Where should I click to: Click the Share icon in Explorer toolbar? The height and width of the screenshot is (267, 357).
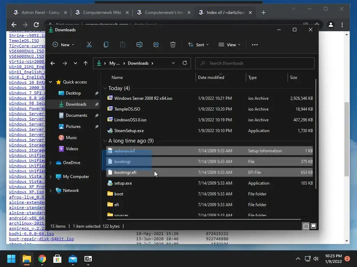coord(156,45)
